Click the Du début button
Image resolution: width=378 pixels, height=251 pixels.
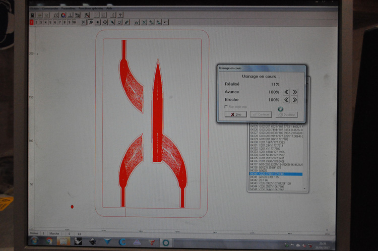point(287,115)
